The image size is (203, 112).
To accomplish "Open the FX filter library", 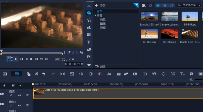I will click(x=89, y=56).
